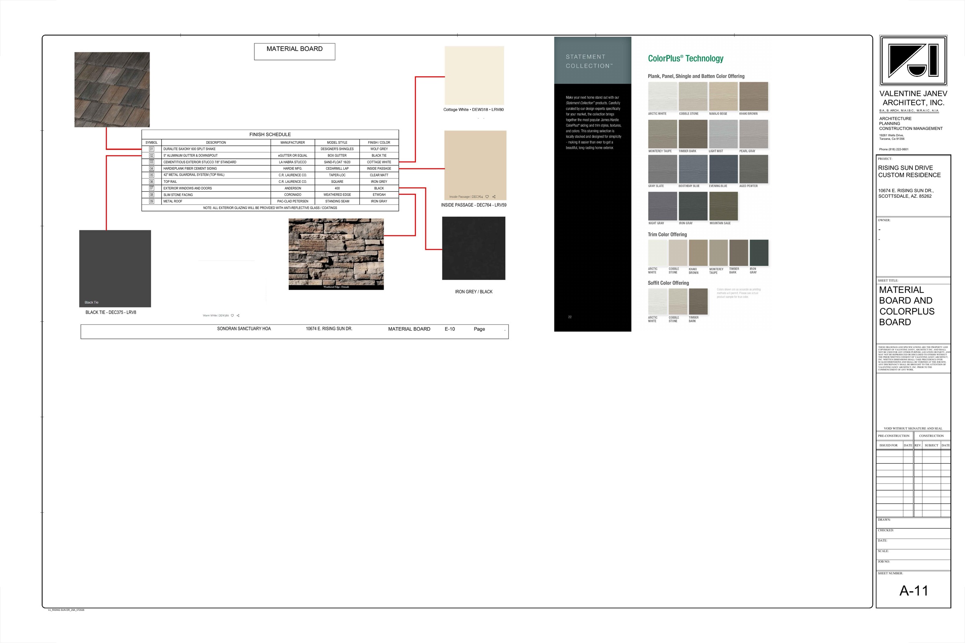This screenshot has width=965, height=643.
Task: Choose Cobble Stone in Soffit Color Offering
Action: (678, 301)
